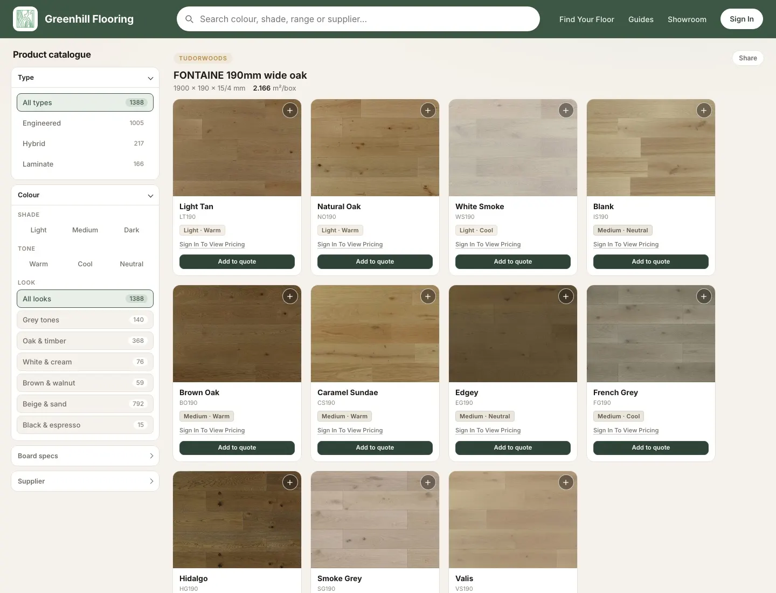Screen dimensions: 776x593
Task: Click the plus icon on Edgey
Action: click(x=566, y=296)
